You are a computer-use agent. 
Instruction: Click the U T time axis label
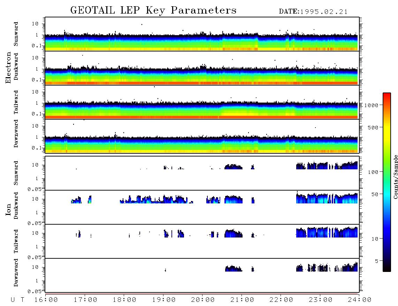click(17, 300)
